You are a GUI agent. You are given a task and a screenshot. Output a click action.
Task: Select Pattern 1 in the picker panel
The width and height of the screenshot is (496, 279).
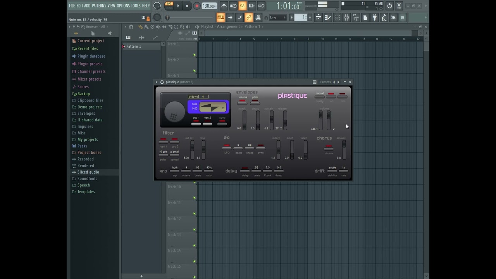[x=141, y=46]
